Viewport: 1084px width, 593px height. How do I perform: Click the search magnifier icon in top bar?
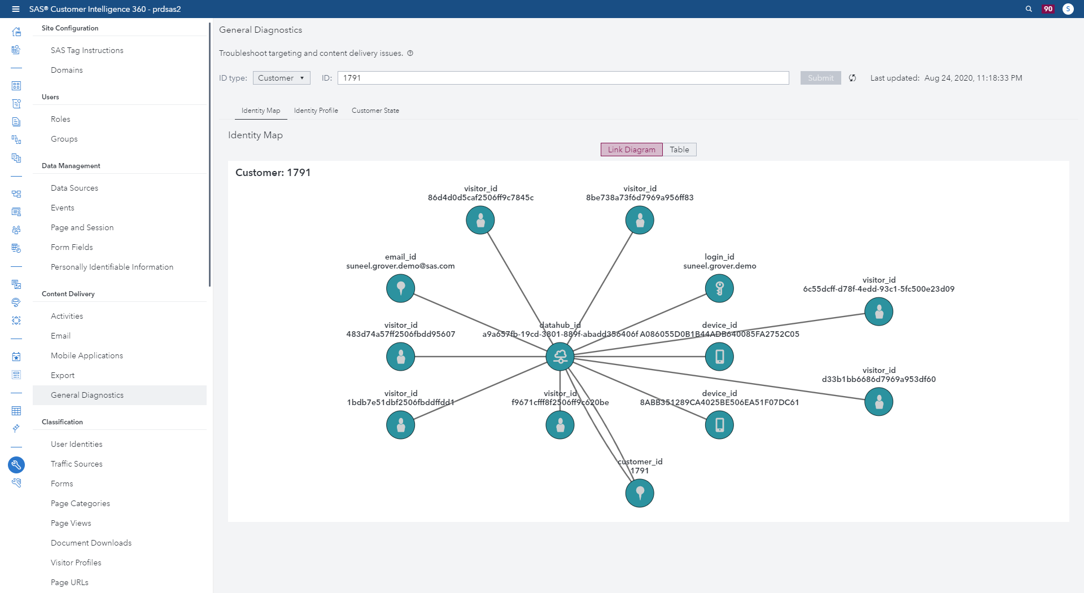click(1028, 9)
